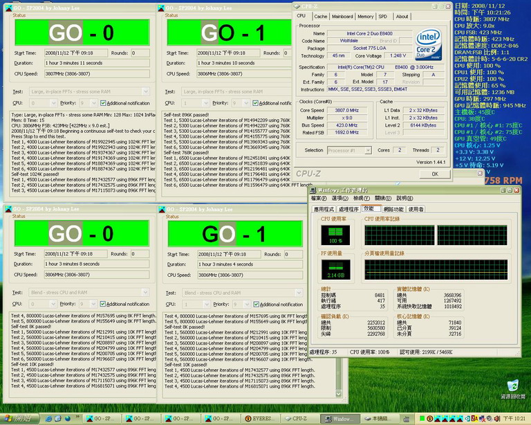Launch Internet Explorer from the quick launch bar
Image resolution: width=531 pixels, height=425 pixels.
pyautogui.click(x=48, y=419)
